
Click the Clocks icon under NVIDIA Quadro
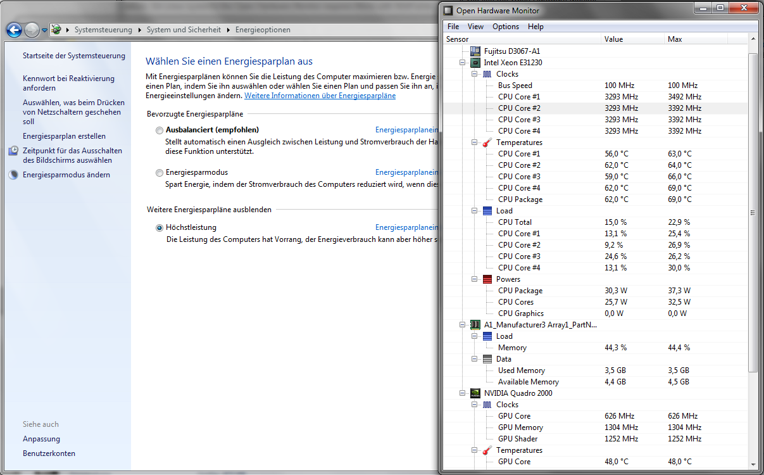coord(487,405)
